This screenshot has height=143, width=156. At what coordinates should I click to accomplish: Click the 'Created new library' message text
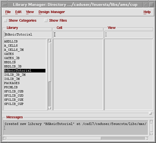pos(76,124)
